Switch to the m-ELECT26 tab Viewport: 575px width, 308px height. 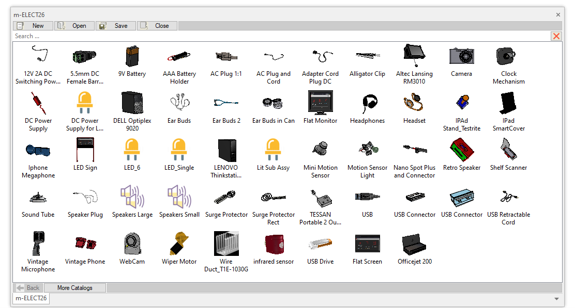(x=31, y=298)
